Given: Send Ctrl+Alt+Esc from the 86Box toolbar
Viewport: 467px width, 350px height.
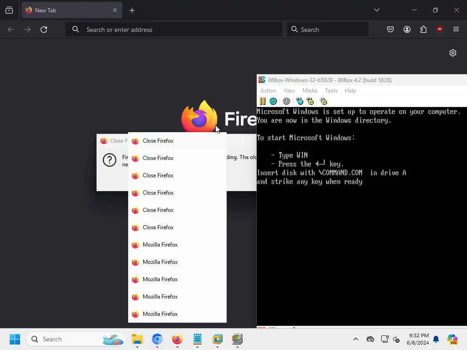Looking at the screenshot, I should [310, 101].
